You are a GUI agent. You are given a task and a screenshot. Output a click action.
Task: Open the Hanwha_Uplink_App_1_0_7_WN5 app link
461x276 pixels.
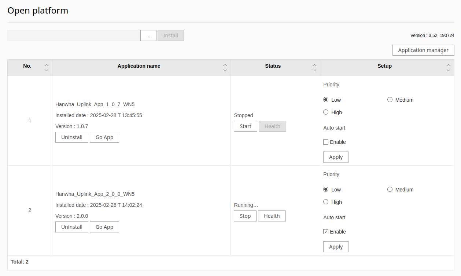point(95,104)
